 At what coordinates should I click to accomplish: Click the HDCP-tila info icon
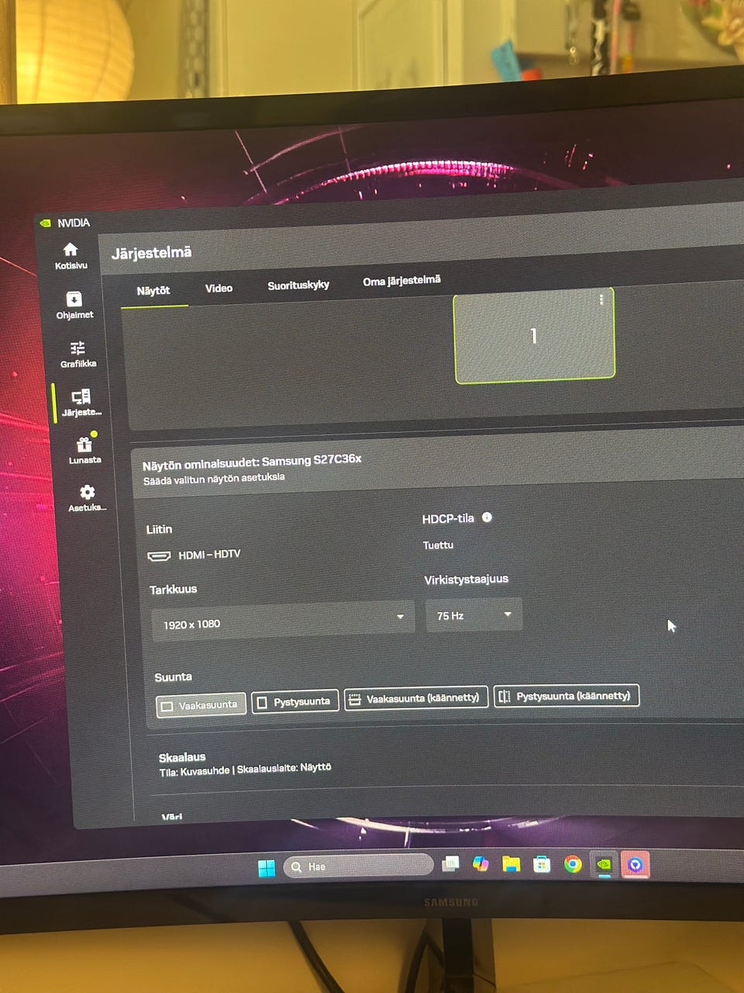pos(487,517)
